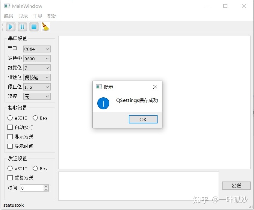
Task: Click the broom clear icon
Action: pyautogui.click(x=46, y=27)
